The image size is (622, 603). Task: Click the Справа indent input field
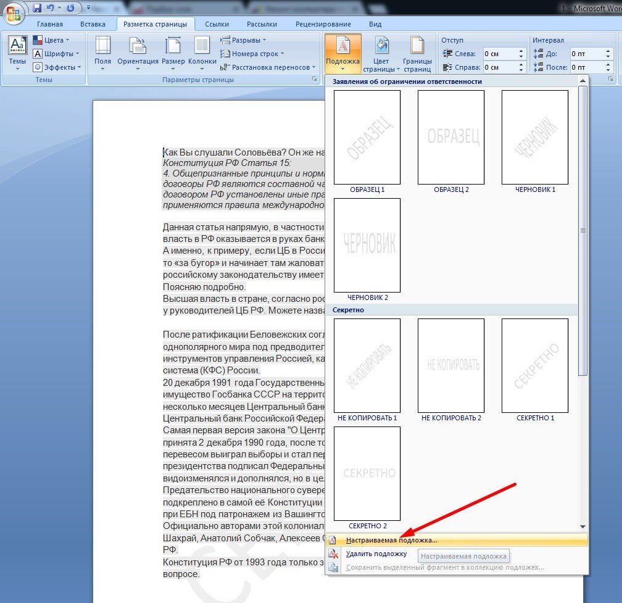tap(500, 67)
